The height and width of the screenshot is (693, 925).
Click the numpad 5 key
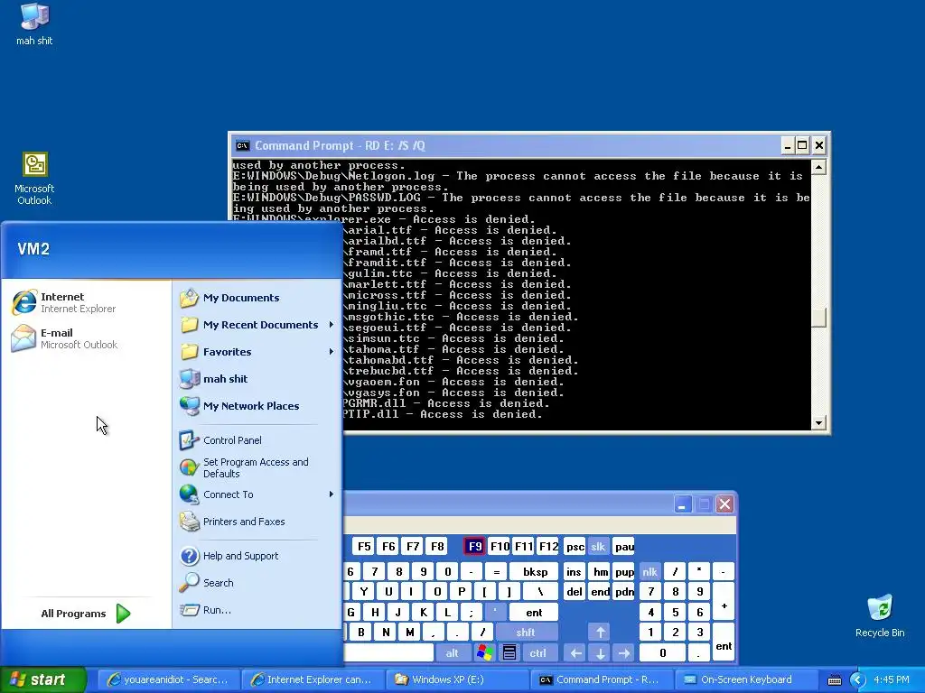(x=675, y=613)
